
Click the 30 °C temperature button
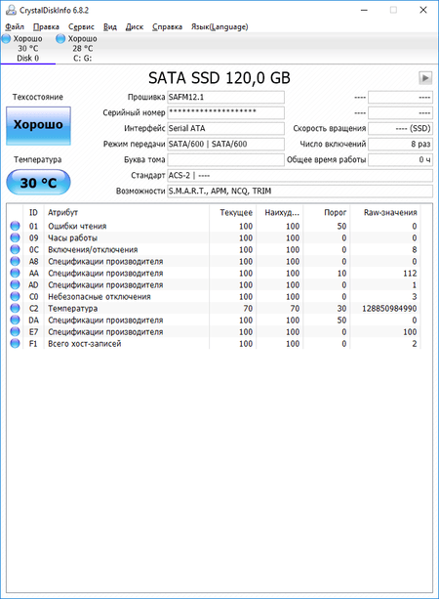tap(38, 182)
